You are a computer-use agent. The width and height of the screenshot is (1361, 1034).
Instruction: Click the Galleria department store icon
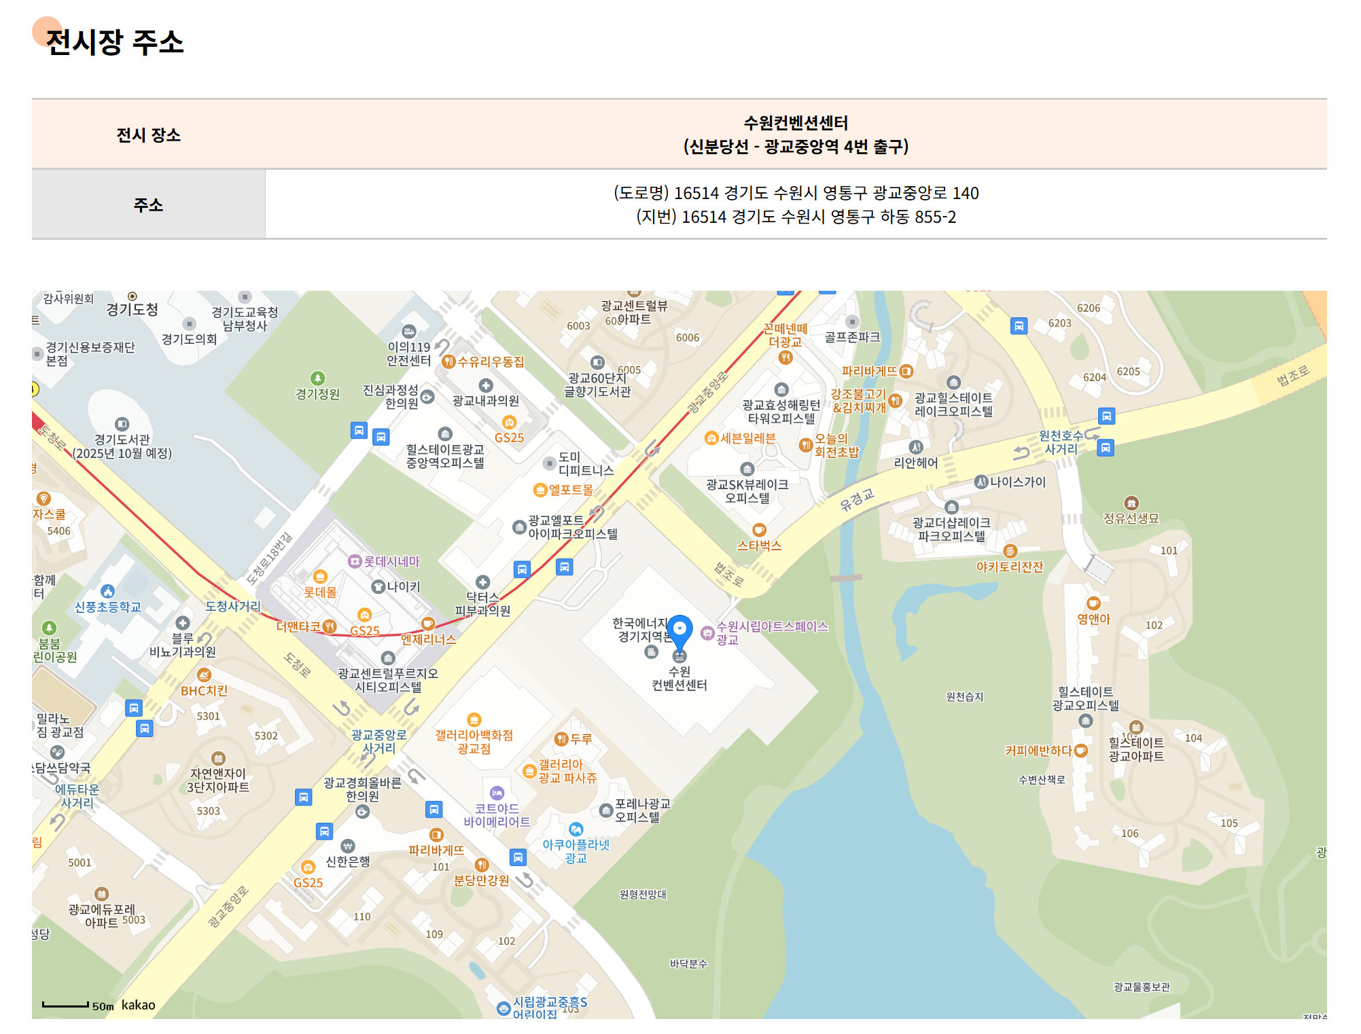474,719
